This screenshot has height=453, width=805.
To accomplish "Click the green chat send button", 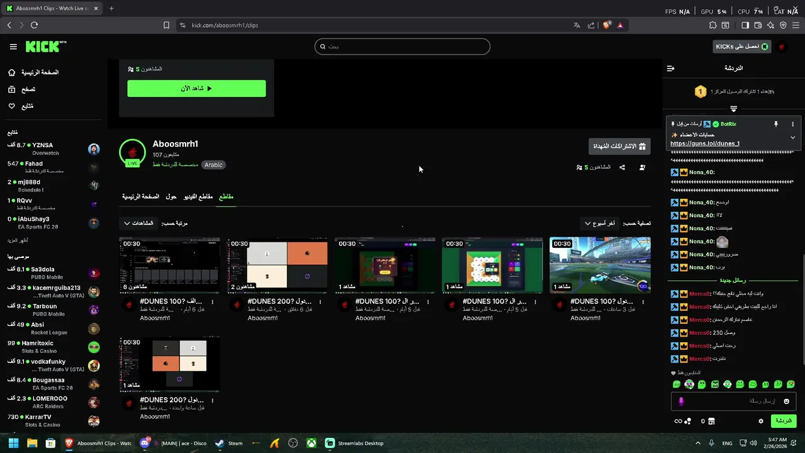I will tap(784, 421).
